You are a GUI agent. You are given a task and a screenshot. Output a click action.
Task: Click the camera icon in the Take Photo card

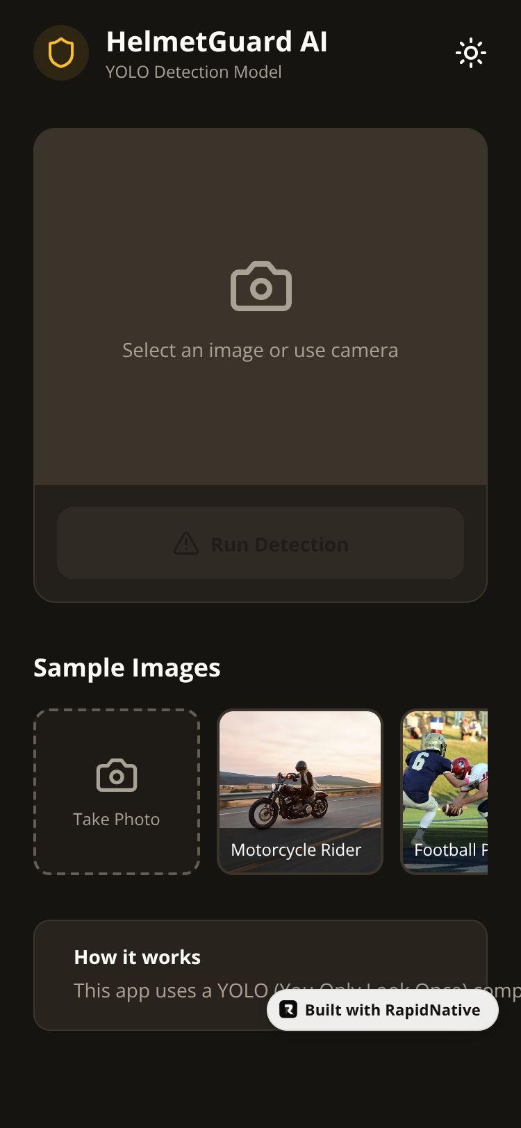click(x=117, y=775)
